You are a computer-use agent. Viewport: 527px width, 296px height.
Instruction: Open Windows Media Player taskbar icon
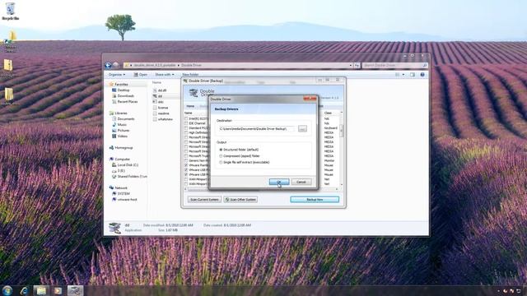tap(58, 290)
